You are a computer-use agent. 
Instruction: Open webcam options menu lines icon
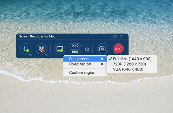pyautogui.click(x=46, y=55)
